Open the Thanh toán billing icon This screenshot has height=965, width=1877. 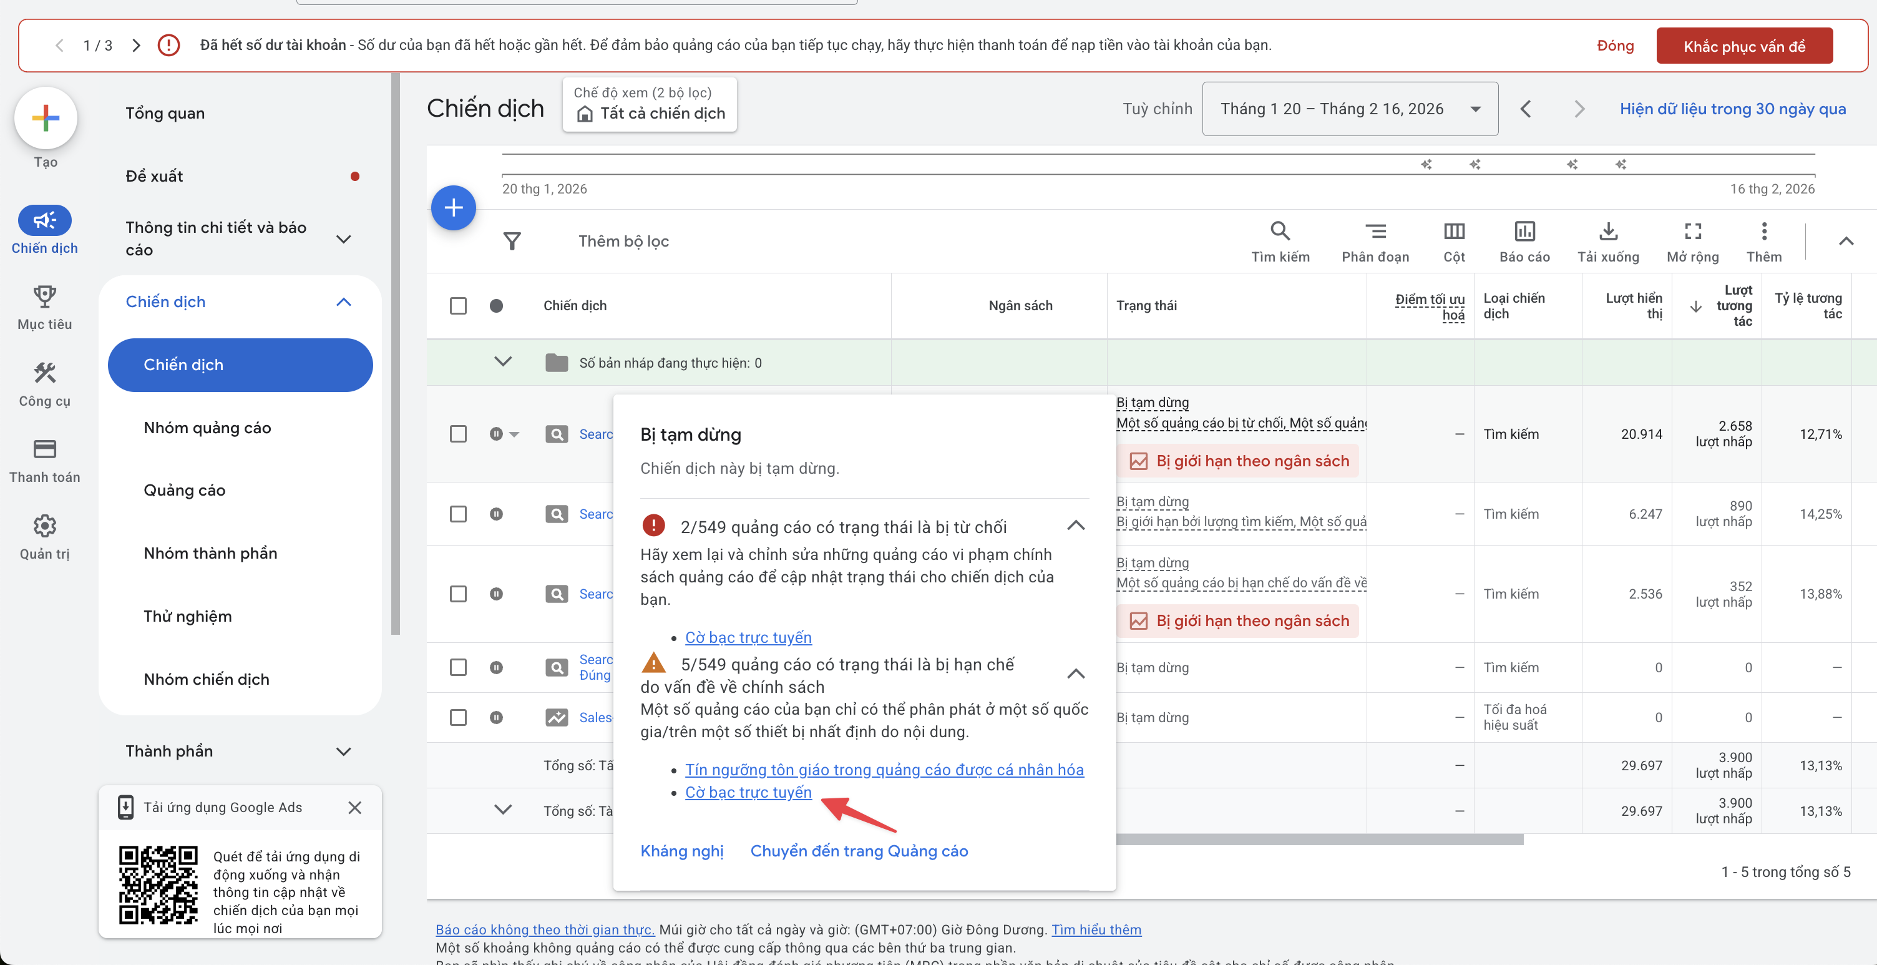[44, 449]
